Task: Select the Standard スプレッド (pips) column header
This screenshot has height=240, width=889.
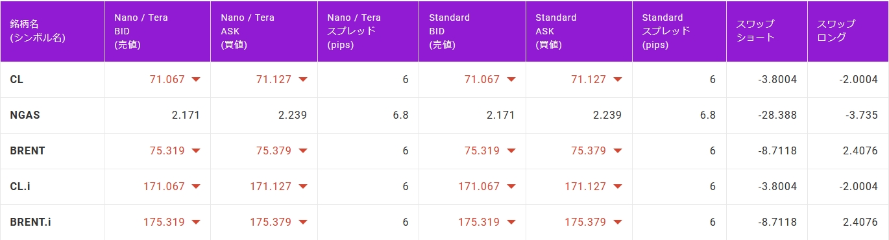Action: [666, 31]
